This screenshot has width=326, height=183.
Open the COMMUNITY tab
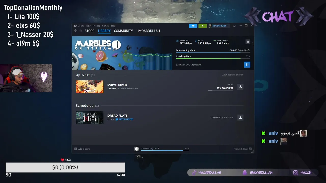[x=123, y=31]
